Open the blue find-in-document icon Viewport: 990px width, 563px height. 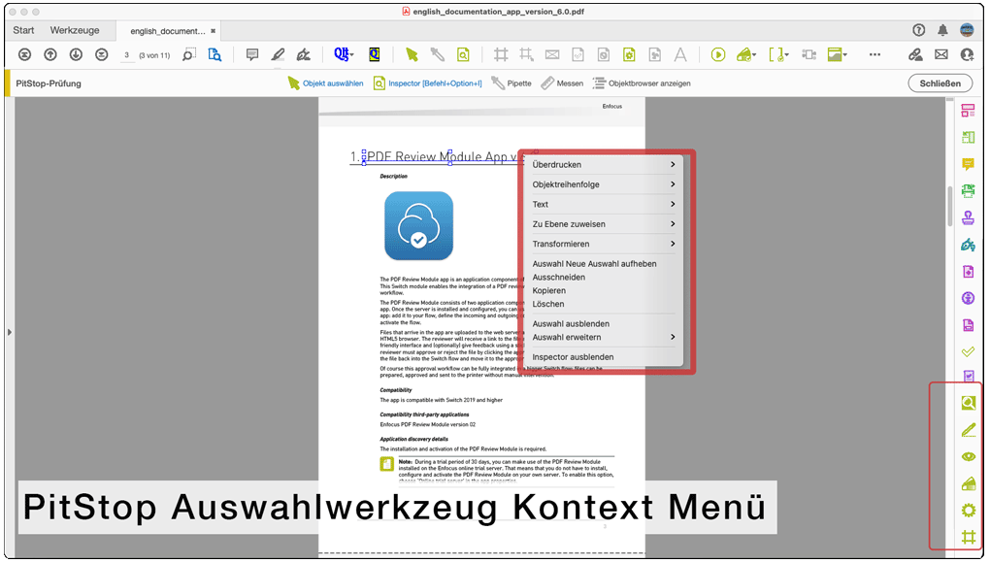point(214,55)
